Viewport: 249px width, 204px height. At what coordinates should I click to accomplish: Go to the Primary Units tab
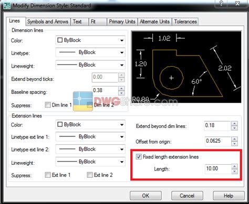coord(122,22)
